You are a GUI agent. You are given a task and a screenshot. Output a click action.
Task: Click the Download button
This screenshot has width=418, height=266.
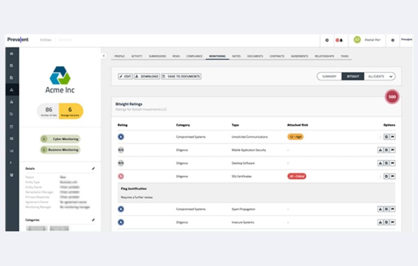(147, 76)
